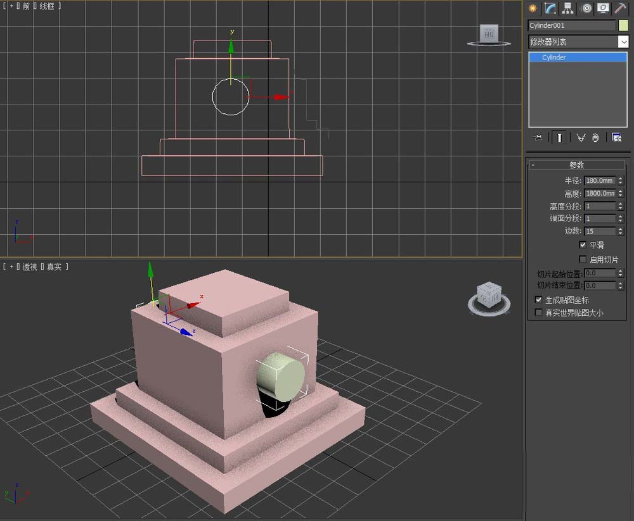The height and width of the screenshot is (521, 634).
Task: Click the object color swatch next to Cylinder001
Action: tap(623, 25)
